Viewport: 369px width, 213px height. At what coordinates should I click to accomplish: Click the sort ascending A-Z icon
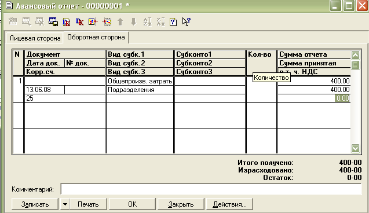tap(147, 21)
